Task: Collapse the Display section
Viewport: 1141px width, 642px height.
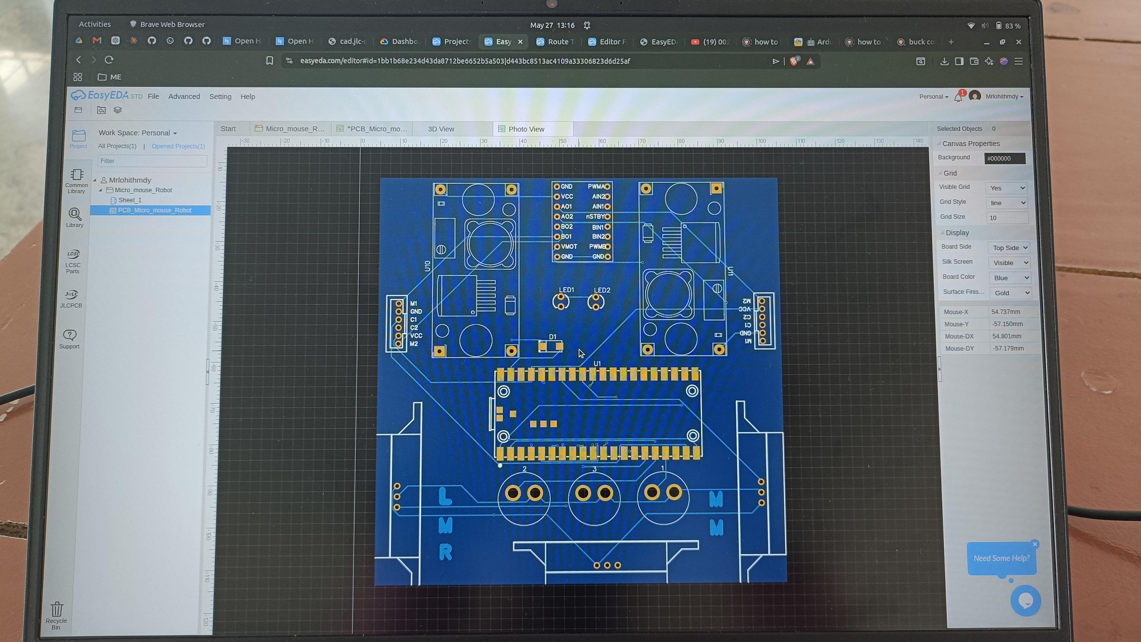Action: tap(942, 233)
